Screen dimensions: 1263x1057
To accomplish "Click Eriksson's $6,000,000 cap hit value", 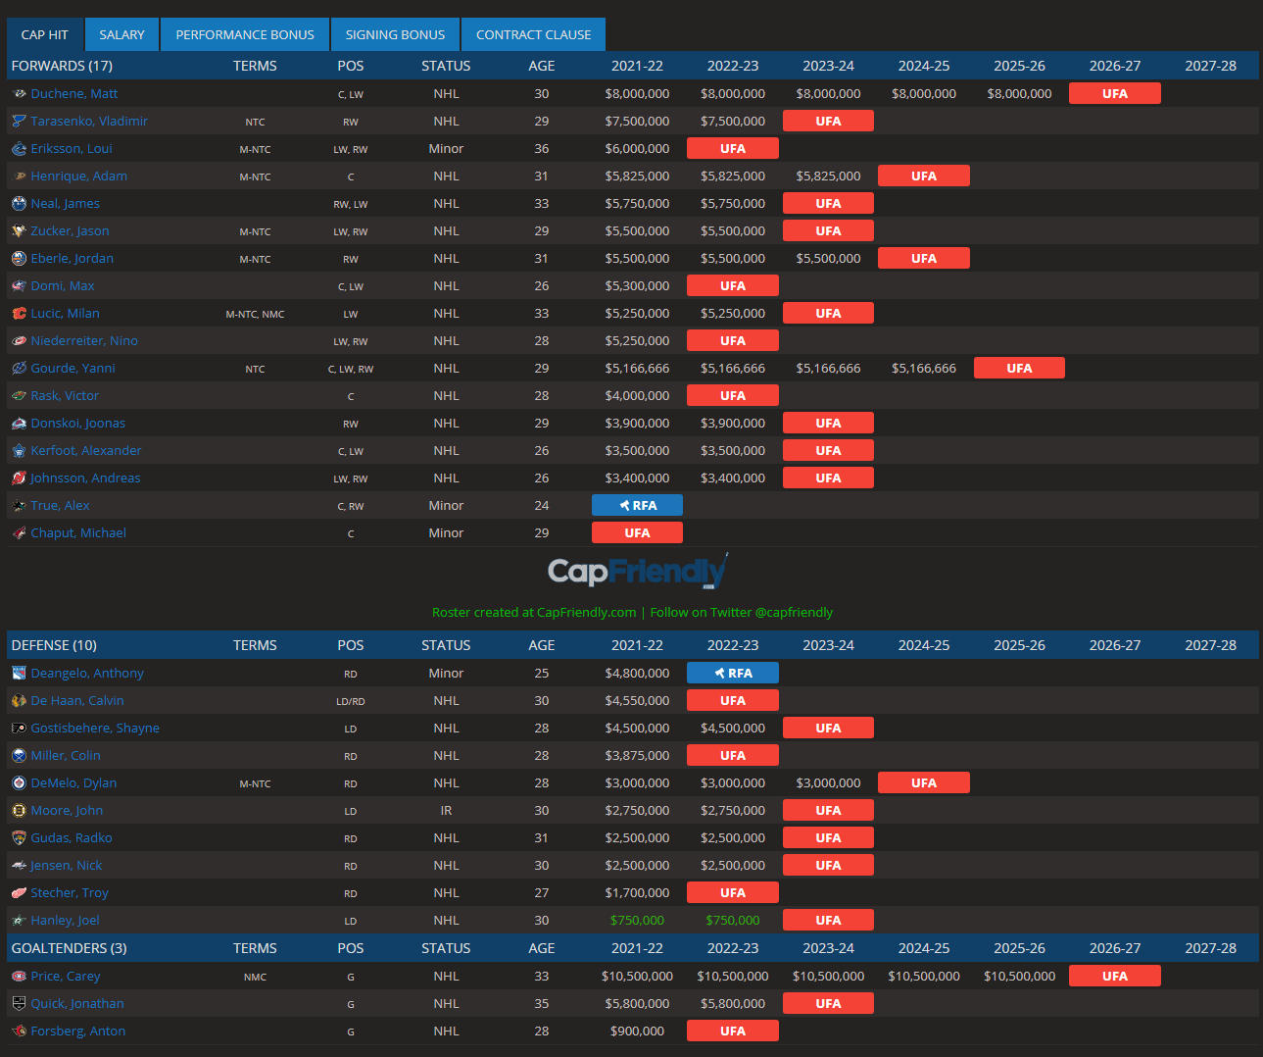I will 637,149.
